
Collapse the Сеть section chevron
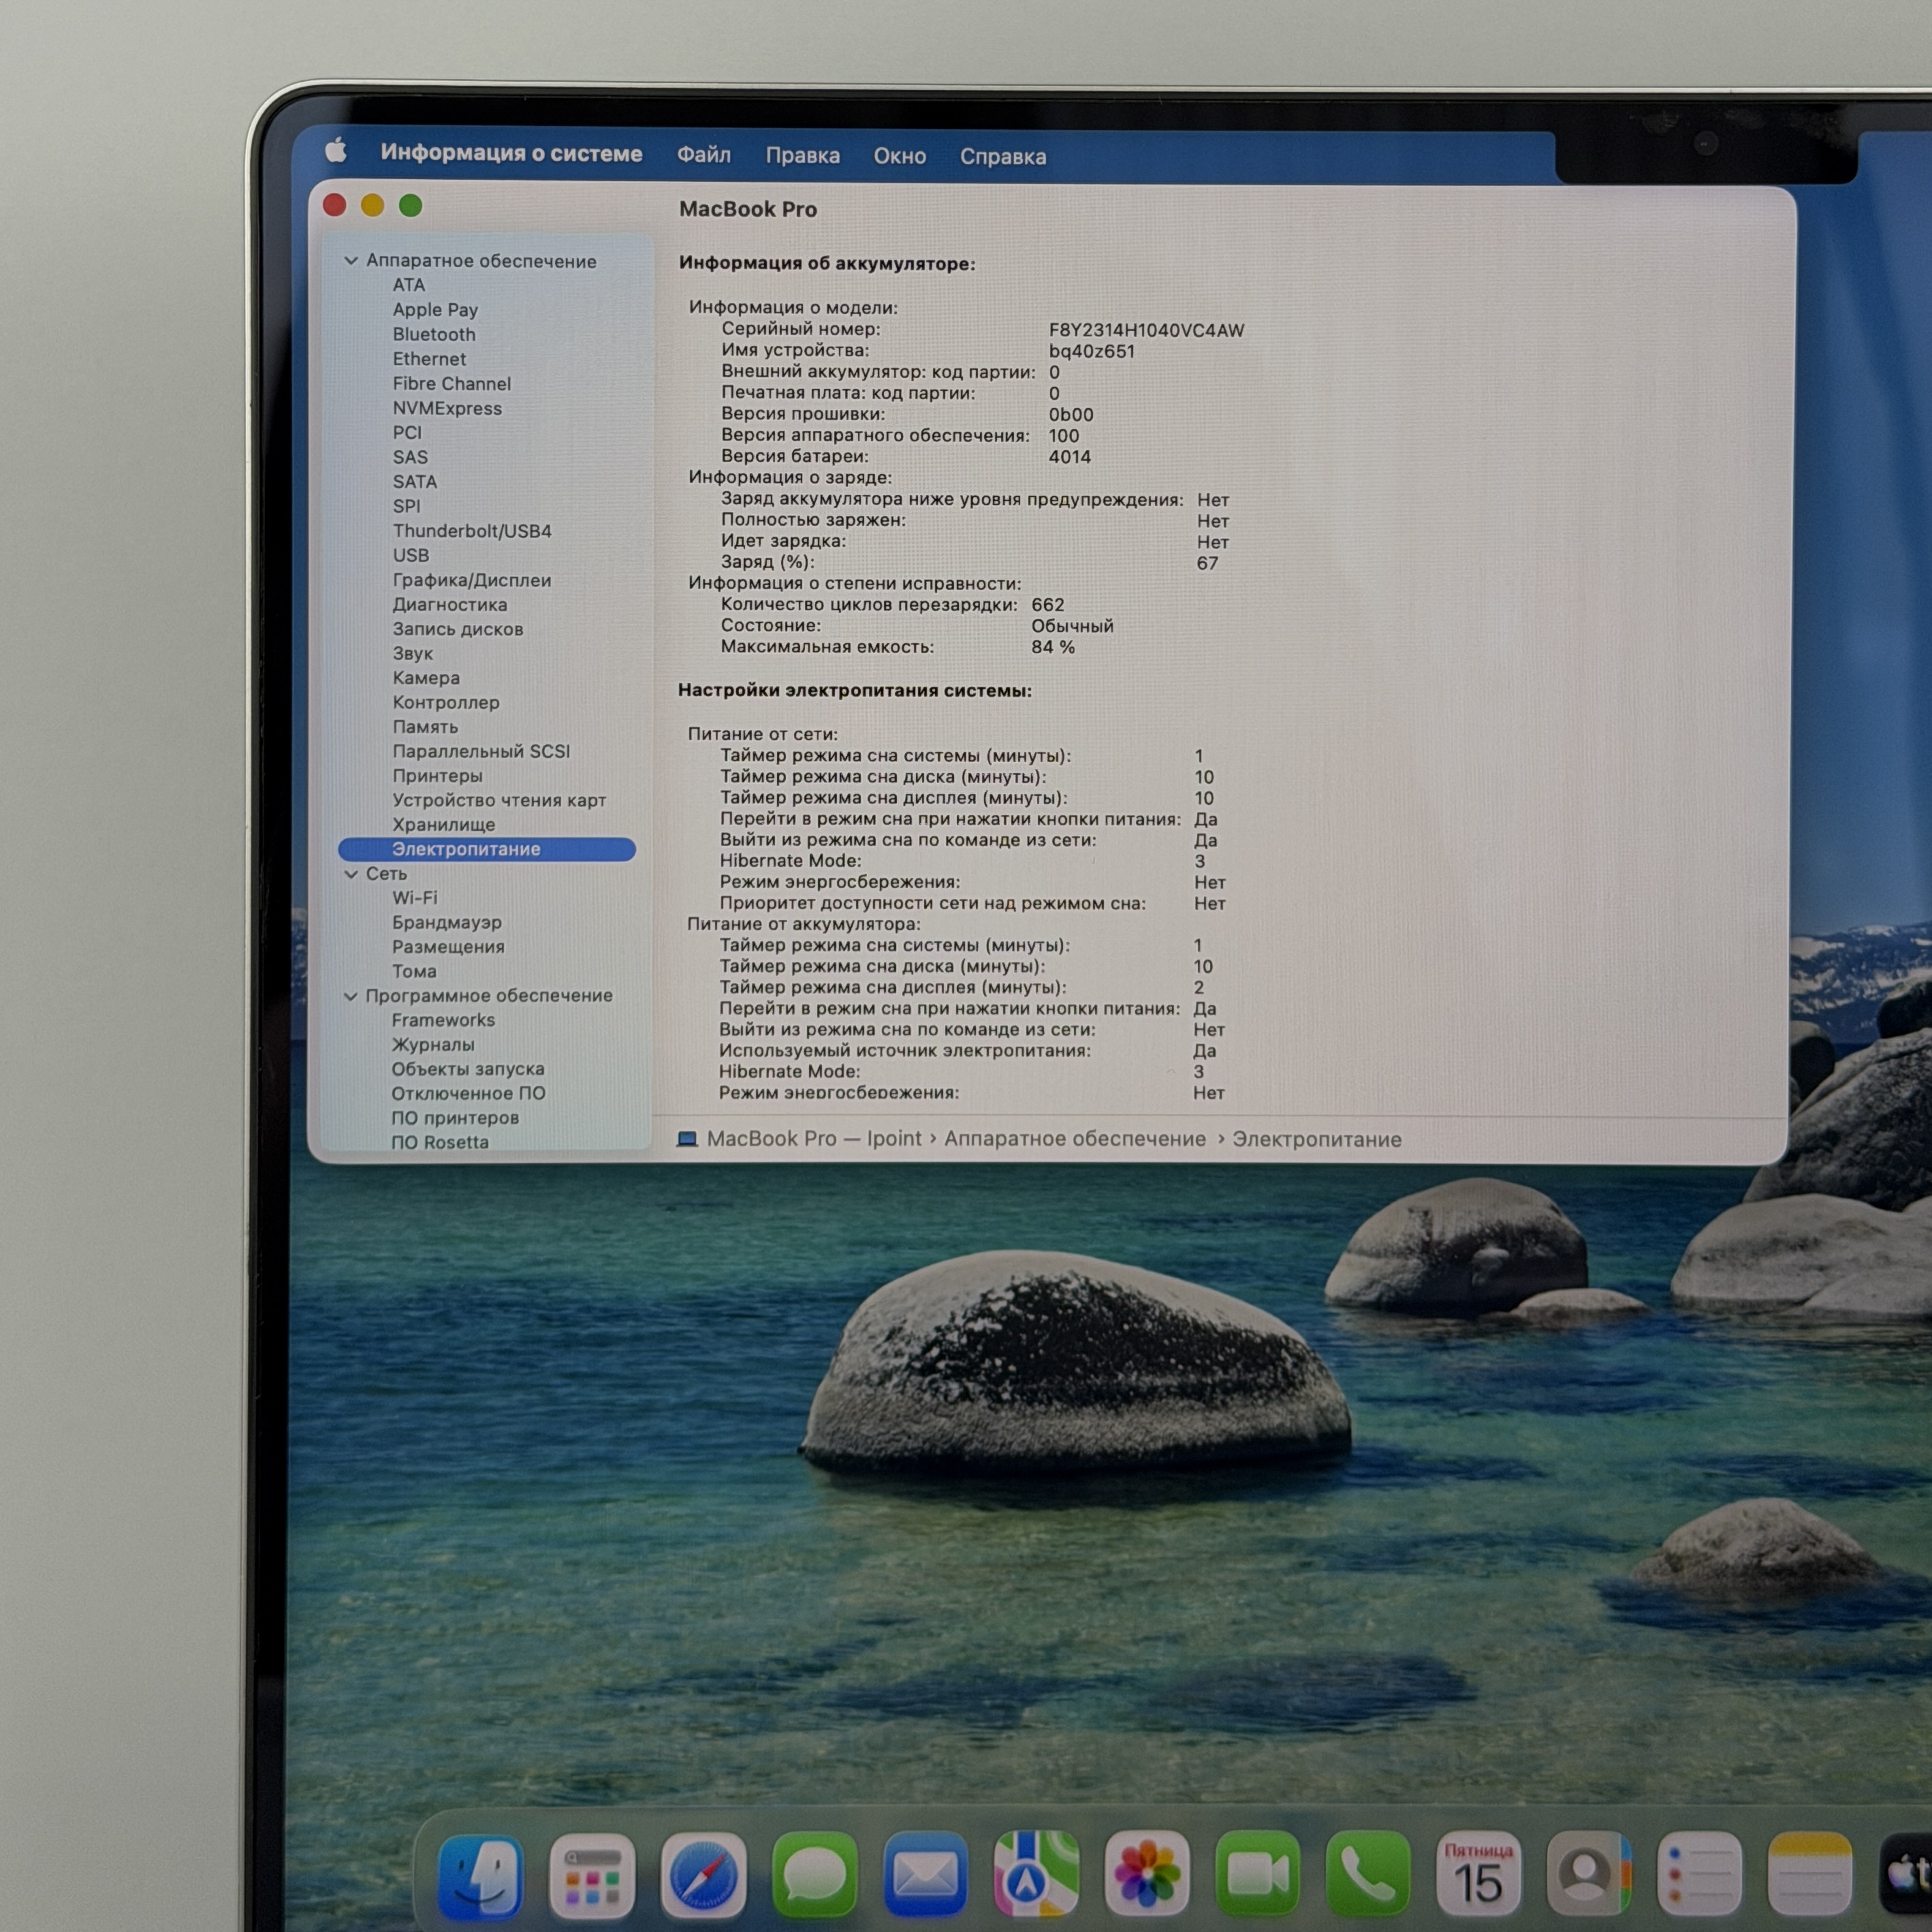[351, 874]
